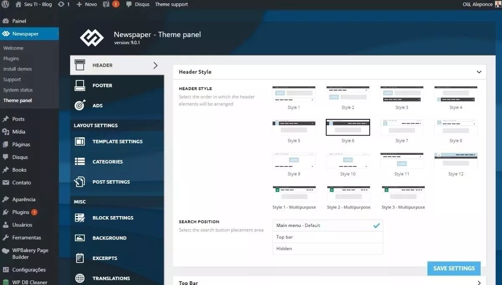The width and height of the screenshot is (502, 285).
Task: Open the Background image icon section
Action: click(x=80, y=238)
